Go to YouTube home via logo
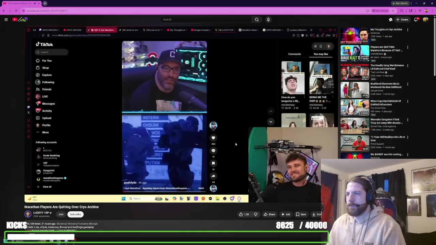436x245 pixels. (x=20, y=19)
